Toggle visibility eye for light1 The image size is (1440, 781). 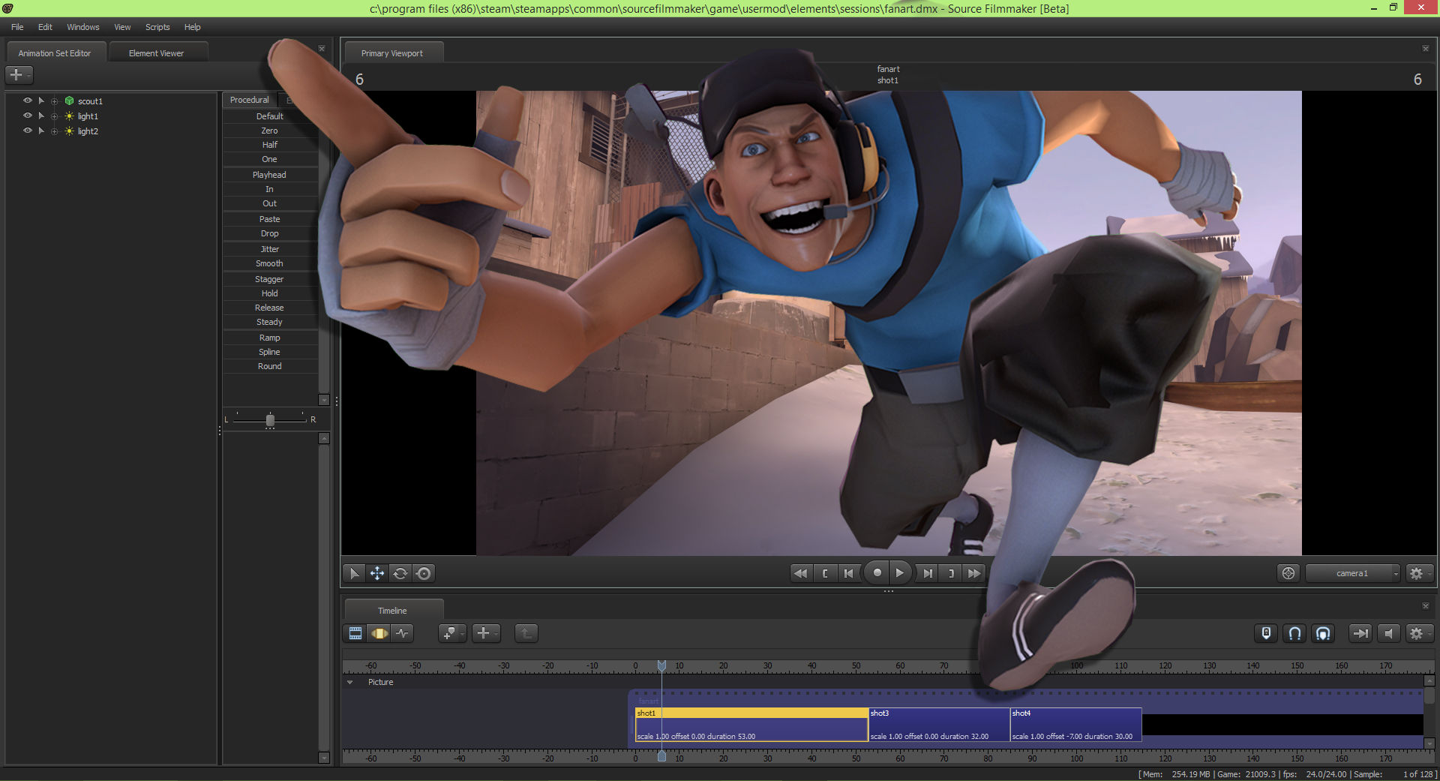[x=28, y=116]
